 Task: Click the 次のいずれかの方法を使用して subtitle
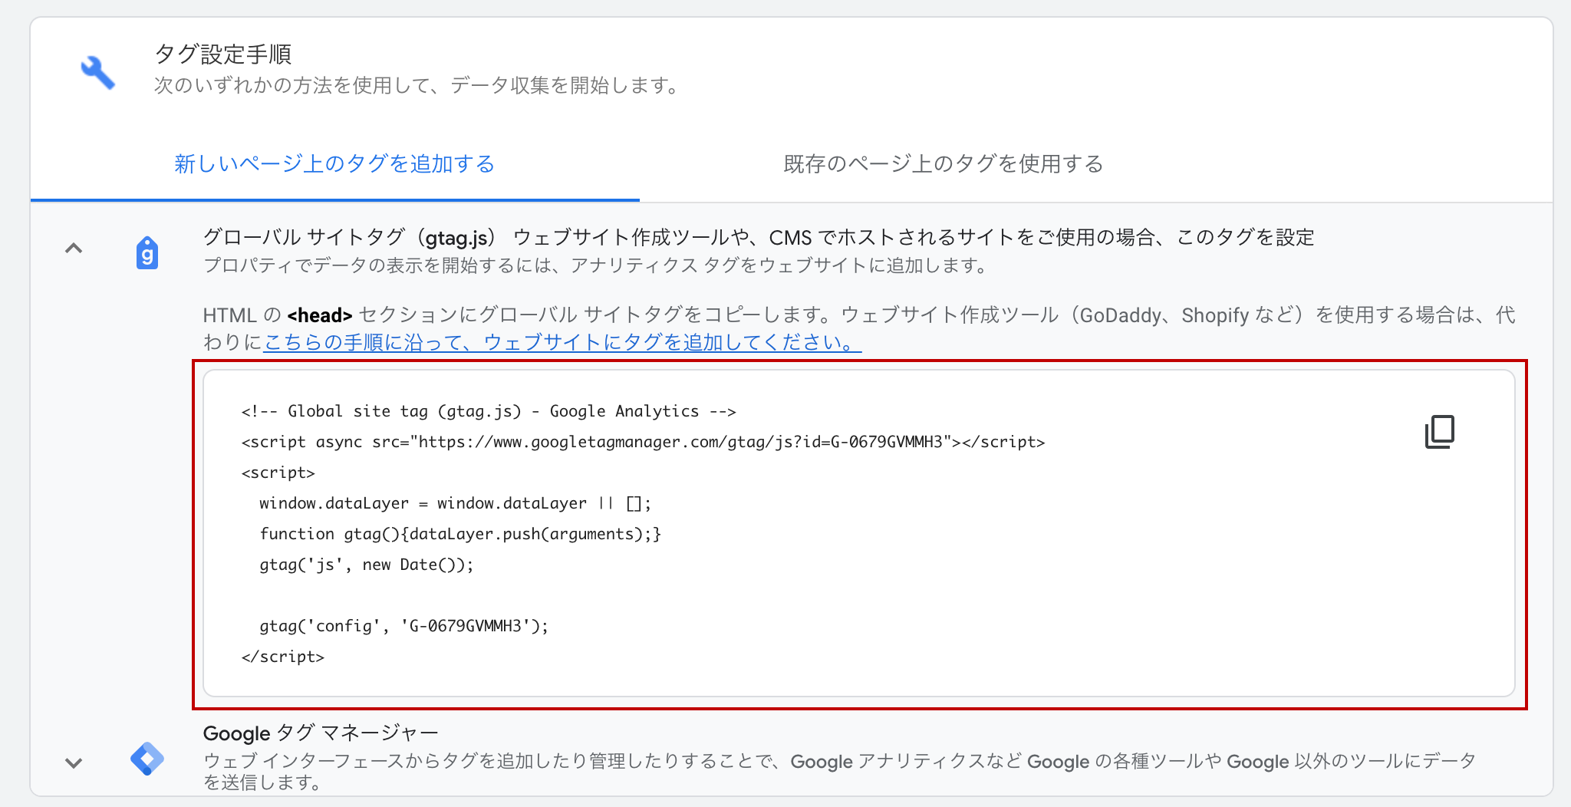pyautogui.click(x=417, y=85)
